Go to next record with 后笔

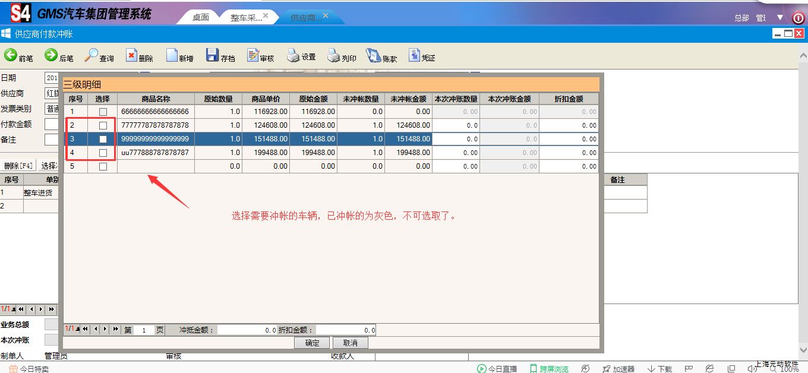[52, 56]
